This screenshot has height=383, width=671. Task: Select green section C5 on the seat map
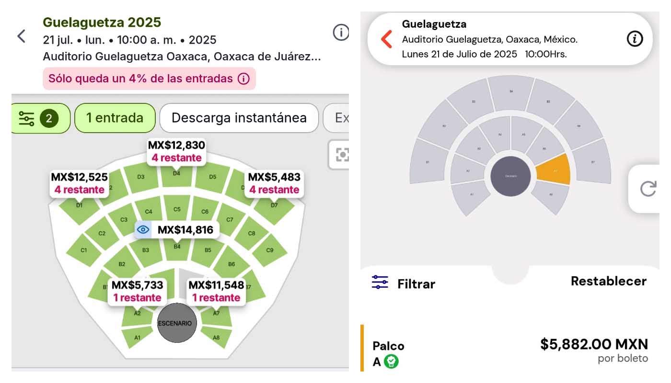[x=177, y=209]
